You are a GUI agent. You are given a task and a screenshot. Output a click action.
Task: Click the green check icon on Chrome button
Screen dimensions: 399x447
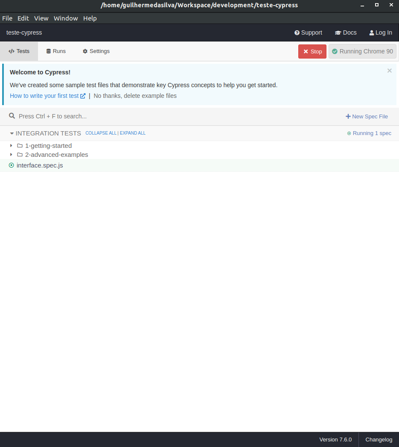[x=335, y=51]
